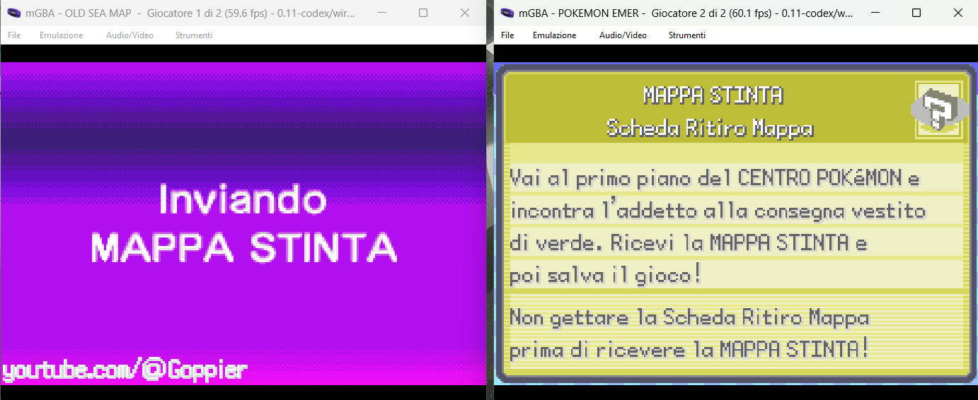Minimize the OLD SEA MAP window

point(381,13)
